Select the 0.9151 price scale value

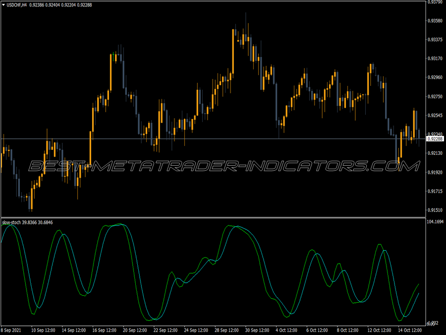coord(434,209)
